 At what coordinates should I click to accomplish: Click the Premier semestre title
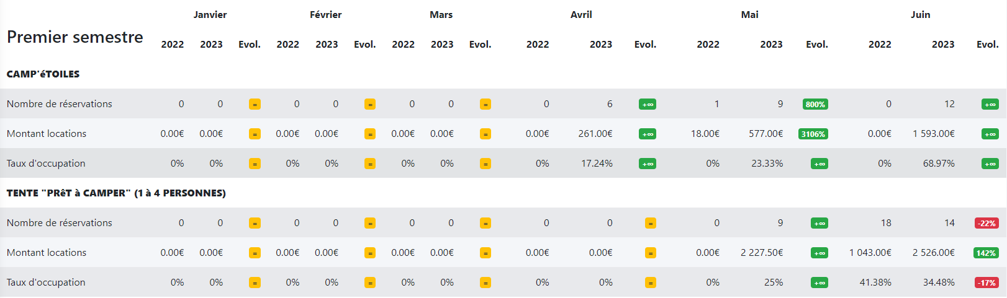pyautogui.click(x=75, y=37)
